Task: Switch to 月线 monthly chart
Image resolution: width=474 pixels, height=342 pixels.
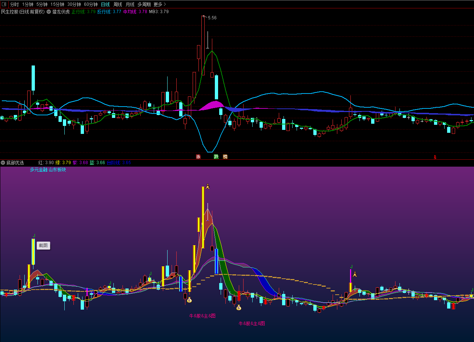Action: click(130, 4)
